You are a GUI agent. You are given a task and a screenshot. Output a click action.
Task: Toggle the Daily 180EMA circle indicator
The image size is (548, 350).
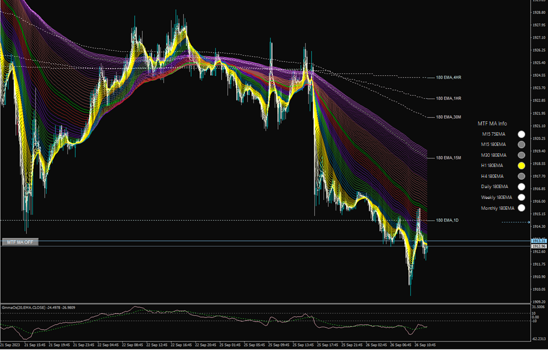[x=521, y=187]
